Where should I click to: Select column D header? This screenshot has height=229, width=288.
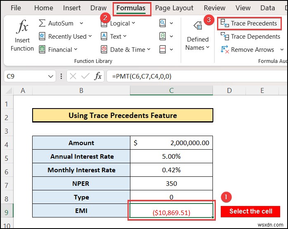pos(229,90)
